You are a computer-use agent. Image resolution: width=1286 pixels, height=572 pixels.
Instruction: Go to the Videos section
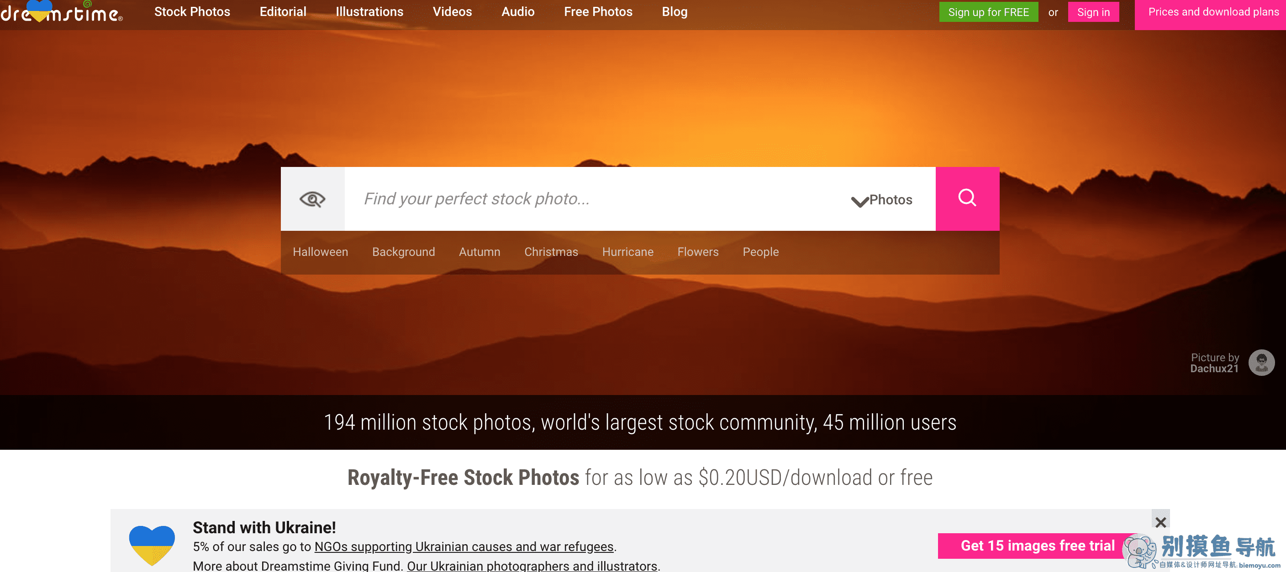452,11
